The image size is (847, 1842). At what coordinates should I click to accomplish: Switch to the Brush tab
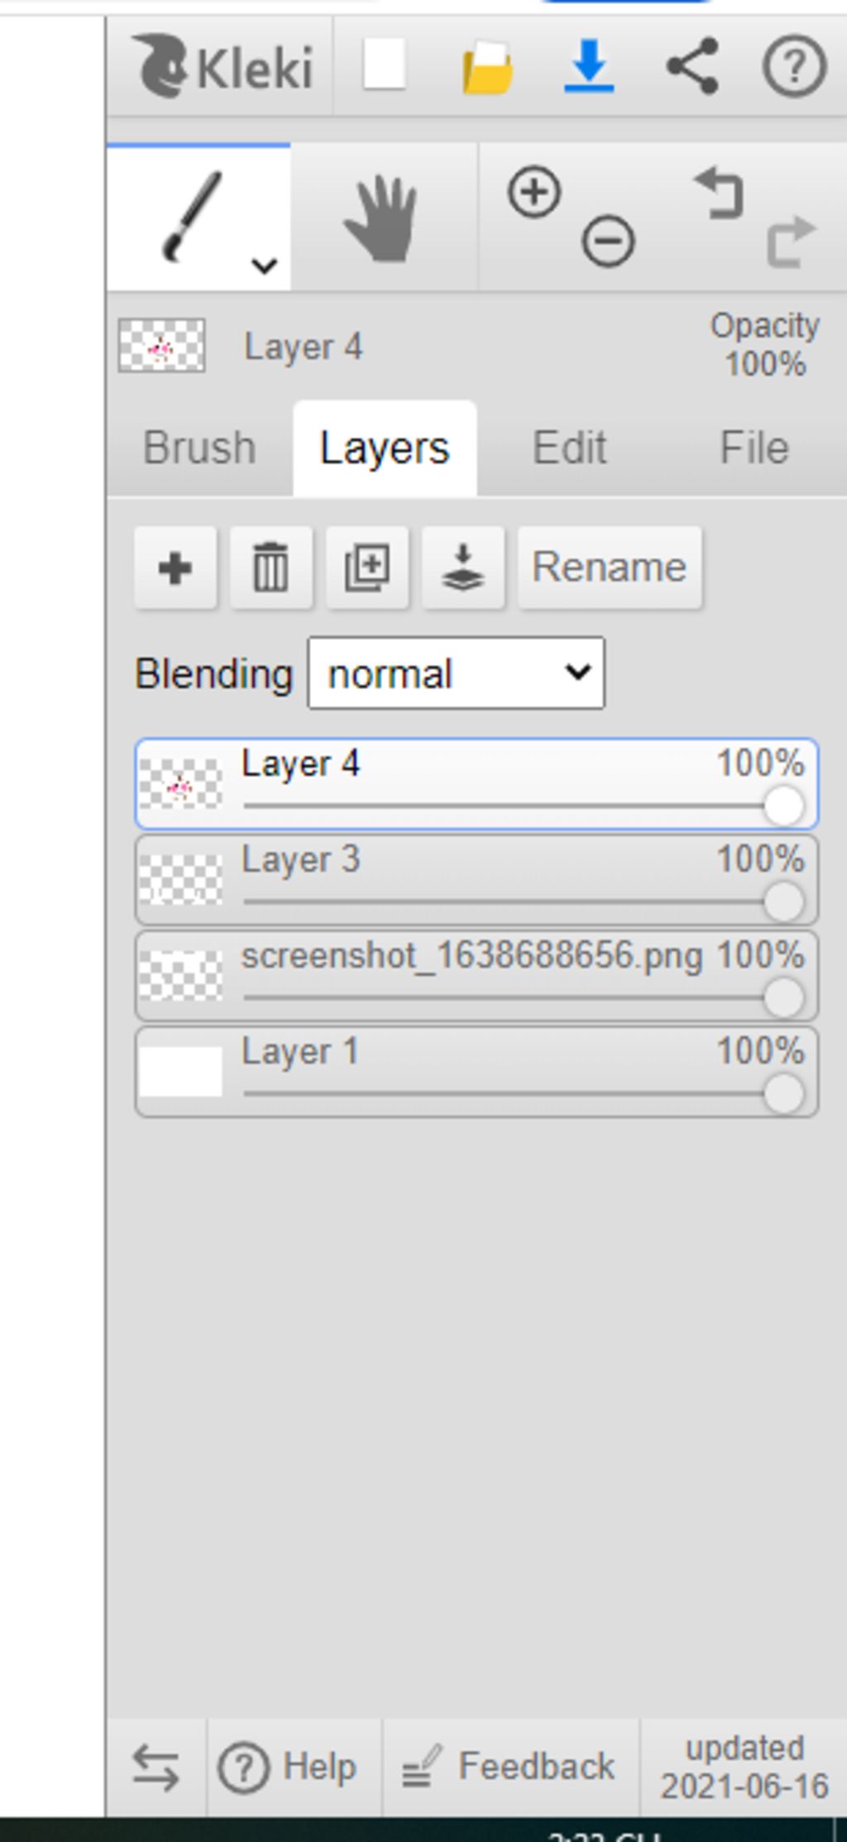pos(199,448)
